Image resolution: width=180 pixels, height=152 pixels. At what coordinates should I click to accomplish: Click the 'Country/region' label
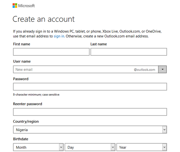coord(26,122)
